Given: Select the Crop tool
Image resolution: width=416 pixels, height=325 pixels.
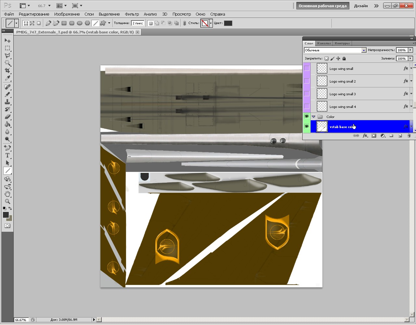Looking at the screenshot, I should coord(7,71).
